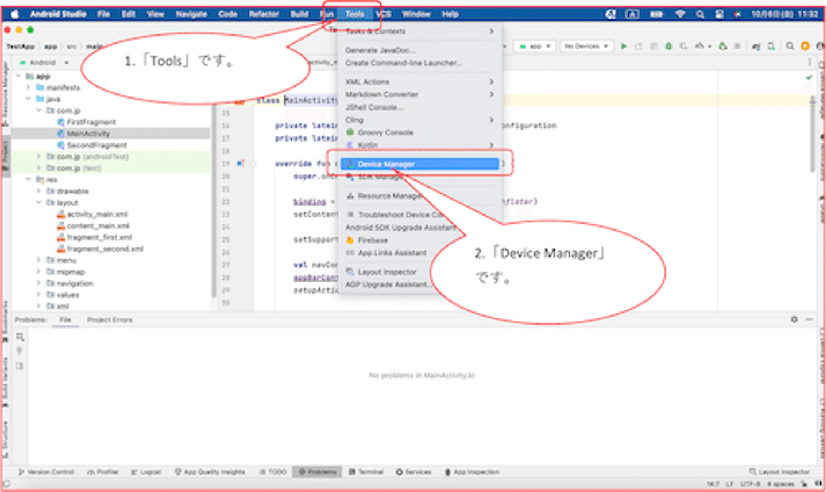Screen dimensions: 827x492
Task: Select the File tab in Problems
Action: (x=65, y=320)
